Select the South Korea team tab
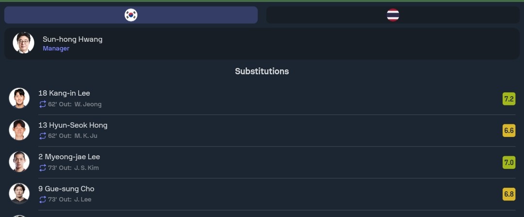Image resolution: width=524 pixels, height=217 pixels. coord(131,15)
